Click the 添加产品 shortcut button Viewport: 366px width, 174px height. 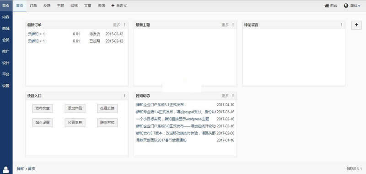(x=75, y=109)
